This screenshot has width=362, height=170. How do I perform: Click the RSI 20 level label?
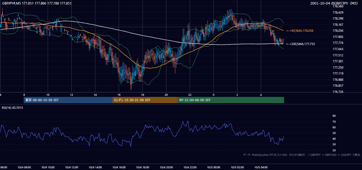click(x=334, y=150)
